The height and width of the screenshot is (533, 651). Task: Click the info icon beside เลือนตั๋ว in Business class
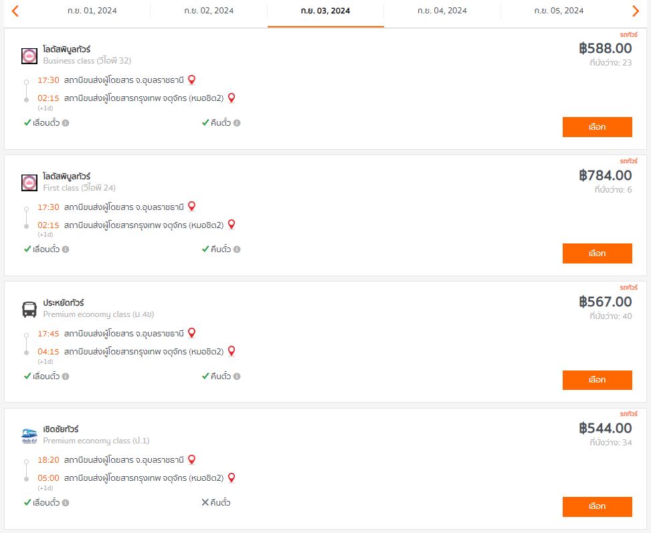66,123
